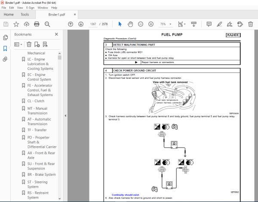Image resolution: width=258 pixels, height=202 pixels.
Task: Go to the previous page arrow
Action: (x=71, y=24)
